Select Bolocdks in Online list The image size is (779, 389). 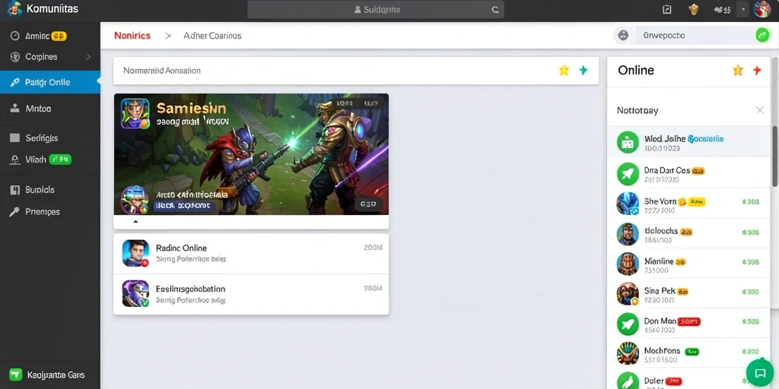pyautogui.click(x=688, y=234)
